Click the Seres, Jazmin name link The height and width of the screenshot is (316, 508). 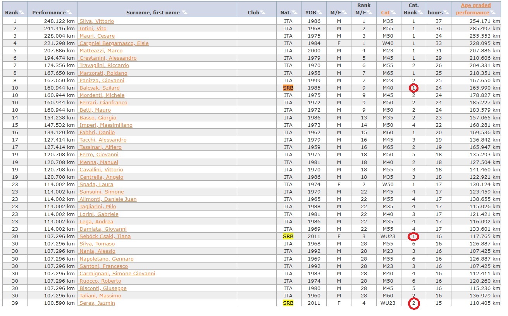97,303
